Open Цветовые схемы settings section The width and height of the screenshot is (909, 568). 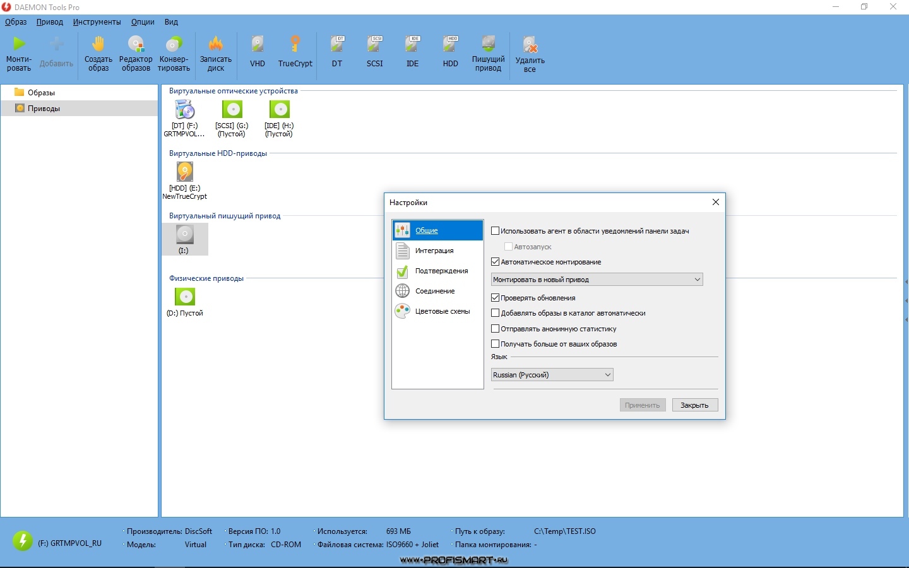[437, 311]
